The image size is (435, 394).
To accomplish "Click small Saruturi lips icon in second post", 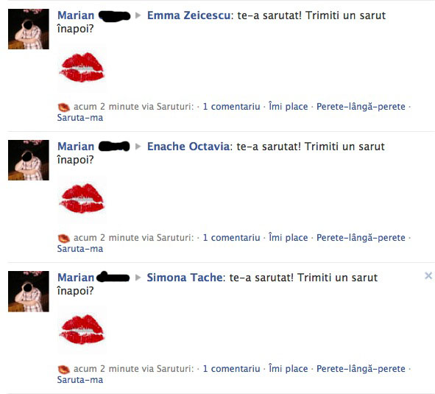I will pyautogui.click(x=63, y=238).
